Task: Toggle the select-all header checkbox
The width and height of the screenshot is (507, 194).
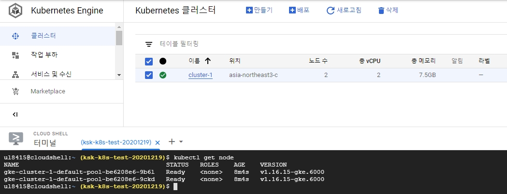Action: coord(149,61)
